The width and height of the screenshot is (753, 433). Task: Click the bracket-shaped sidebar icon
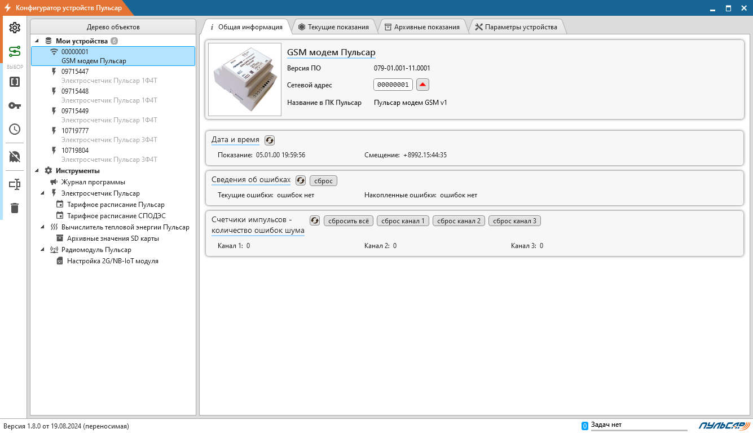tap(15, 82)
